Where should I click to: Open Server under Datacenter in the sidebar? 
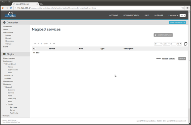click(6, 30)
